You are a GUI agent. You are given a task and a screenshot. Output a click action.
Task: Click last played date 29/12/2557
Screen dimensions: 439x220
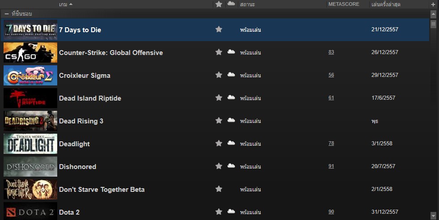(x=385, y=75)
